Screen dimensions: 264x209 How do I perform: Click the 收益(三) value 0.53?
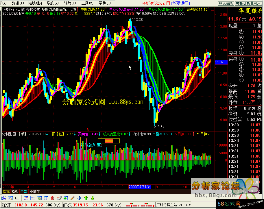pos(251,119)
